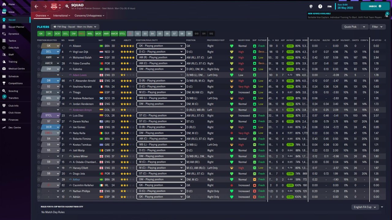Open Dev. Centre in the sidebar
Image resolution: width=392 pixels, height=220 pixels.
[x=15, y=127]
